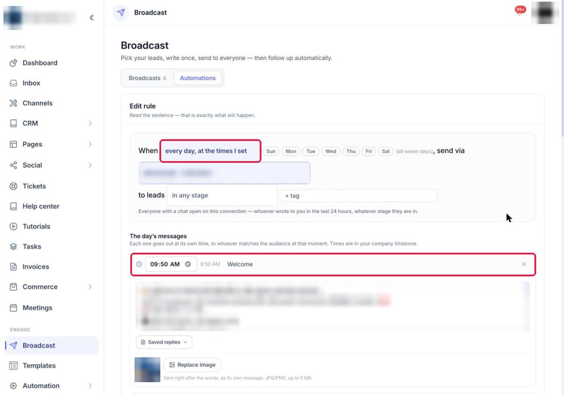564x395 pixels.
Task: Open Help center link text
Action: [41, 206]
